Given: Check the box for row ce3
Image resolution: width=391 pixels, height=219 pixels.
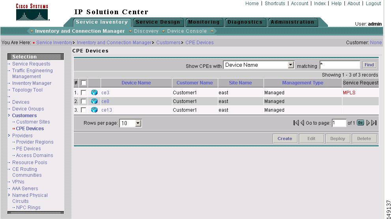Looking at the screenshot, I should pyautogui.click(x=84, y=93).
